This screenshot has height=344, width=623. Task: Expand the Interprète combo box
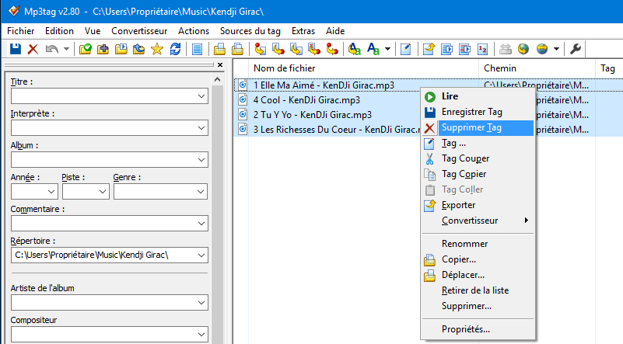coord(201,128)
